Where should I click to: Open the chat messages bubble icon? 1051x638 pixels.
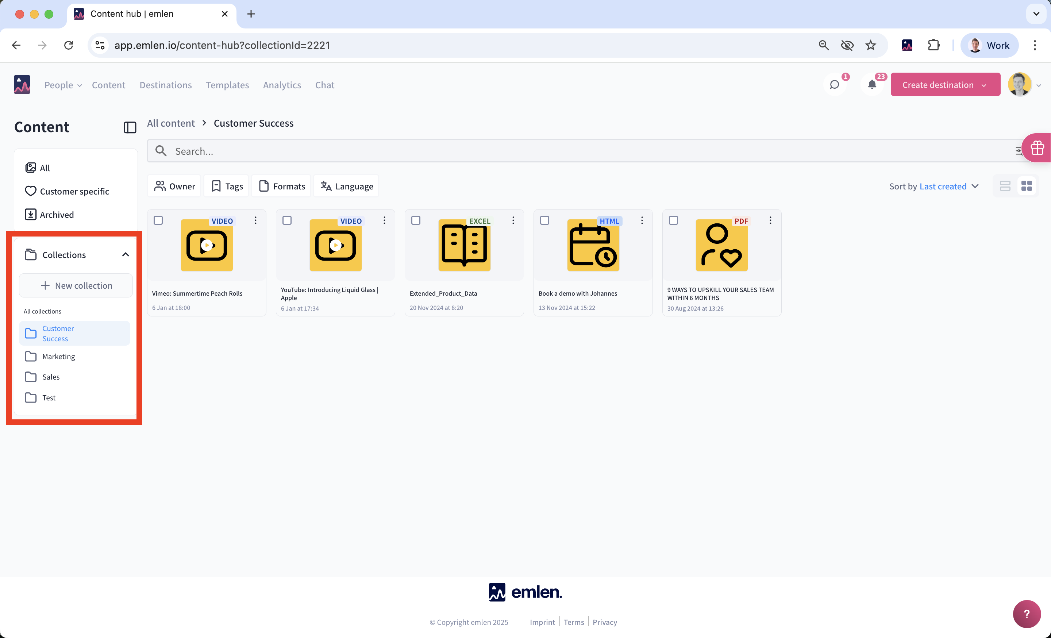point(834,84)
